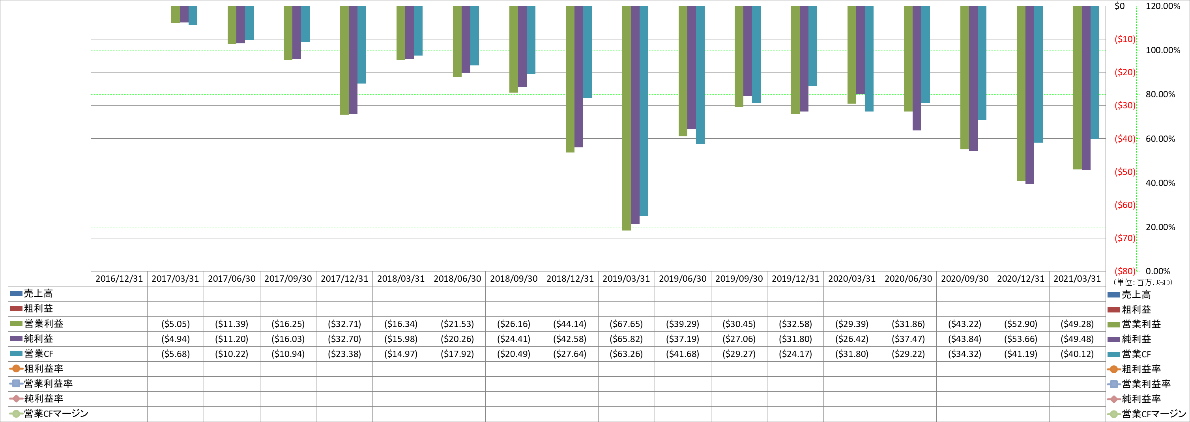Click 営業利益率 legend entry on right side
This screenshot has height=422, width=1190.
click(1139, 384)
